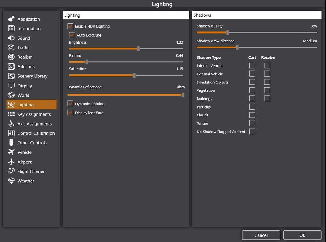
Task: Disable Enable HDR Lighting checkbox
Action: [70, 26]
